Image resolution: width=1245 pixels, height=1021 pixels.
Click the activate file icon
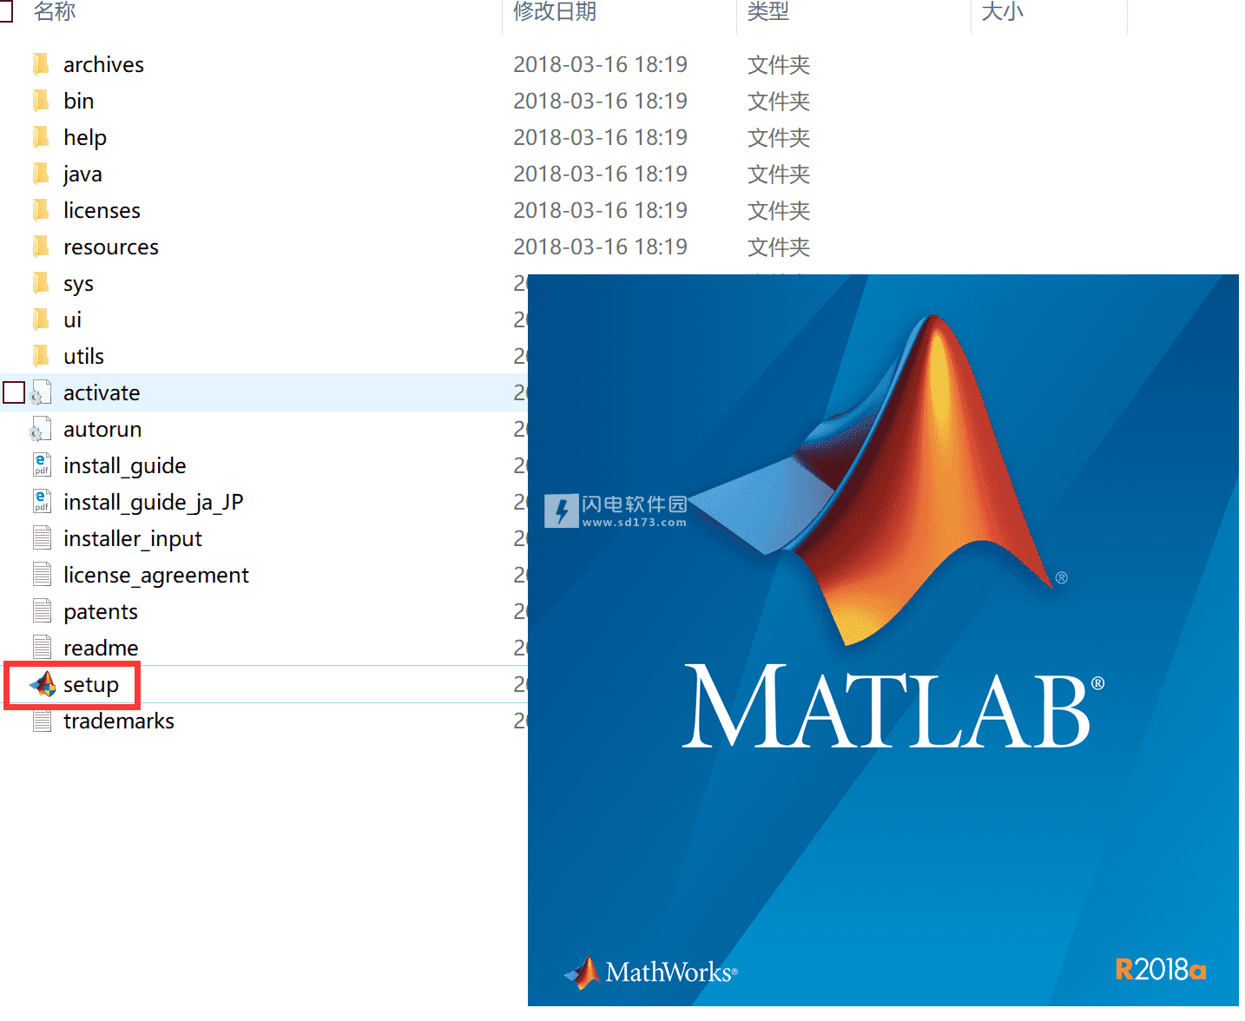pos(41,392)
